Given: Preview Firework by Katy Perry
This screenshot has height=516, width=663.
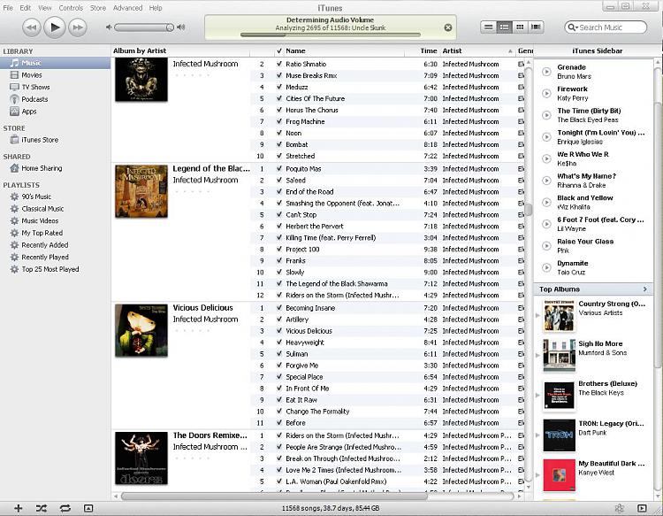Looking at the screenshot, I should coord(546,93).
